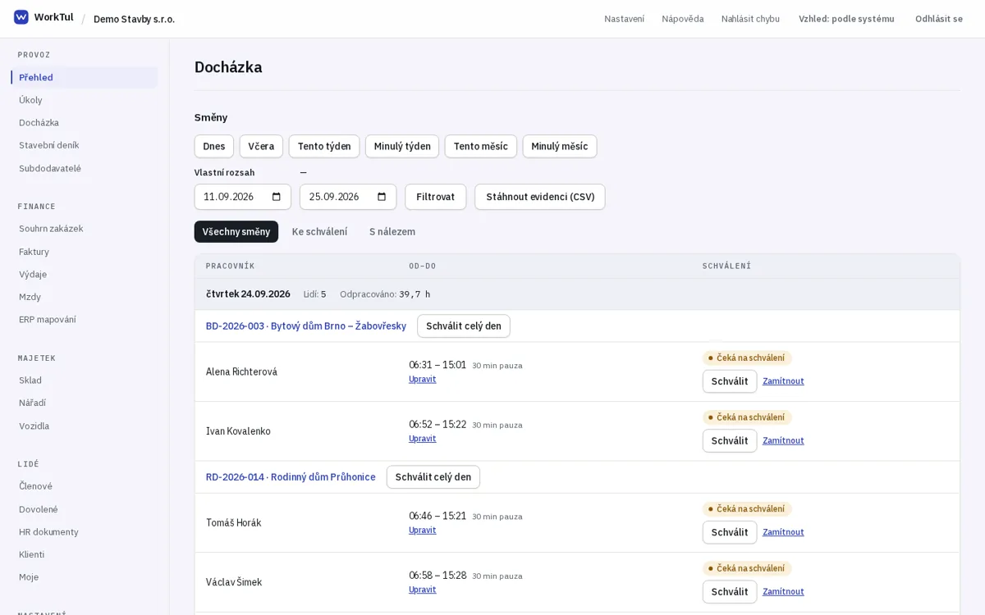Open Nápověda in the top bar

tap(683, 19)
